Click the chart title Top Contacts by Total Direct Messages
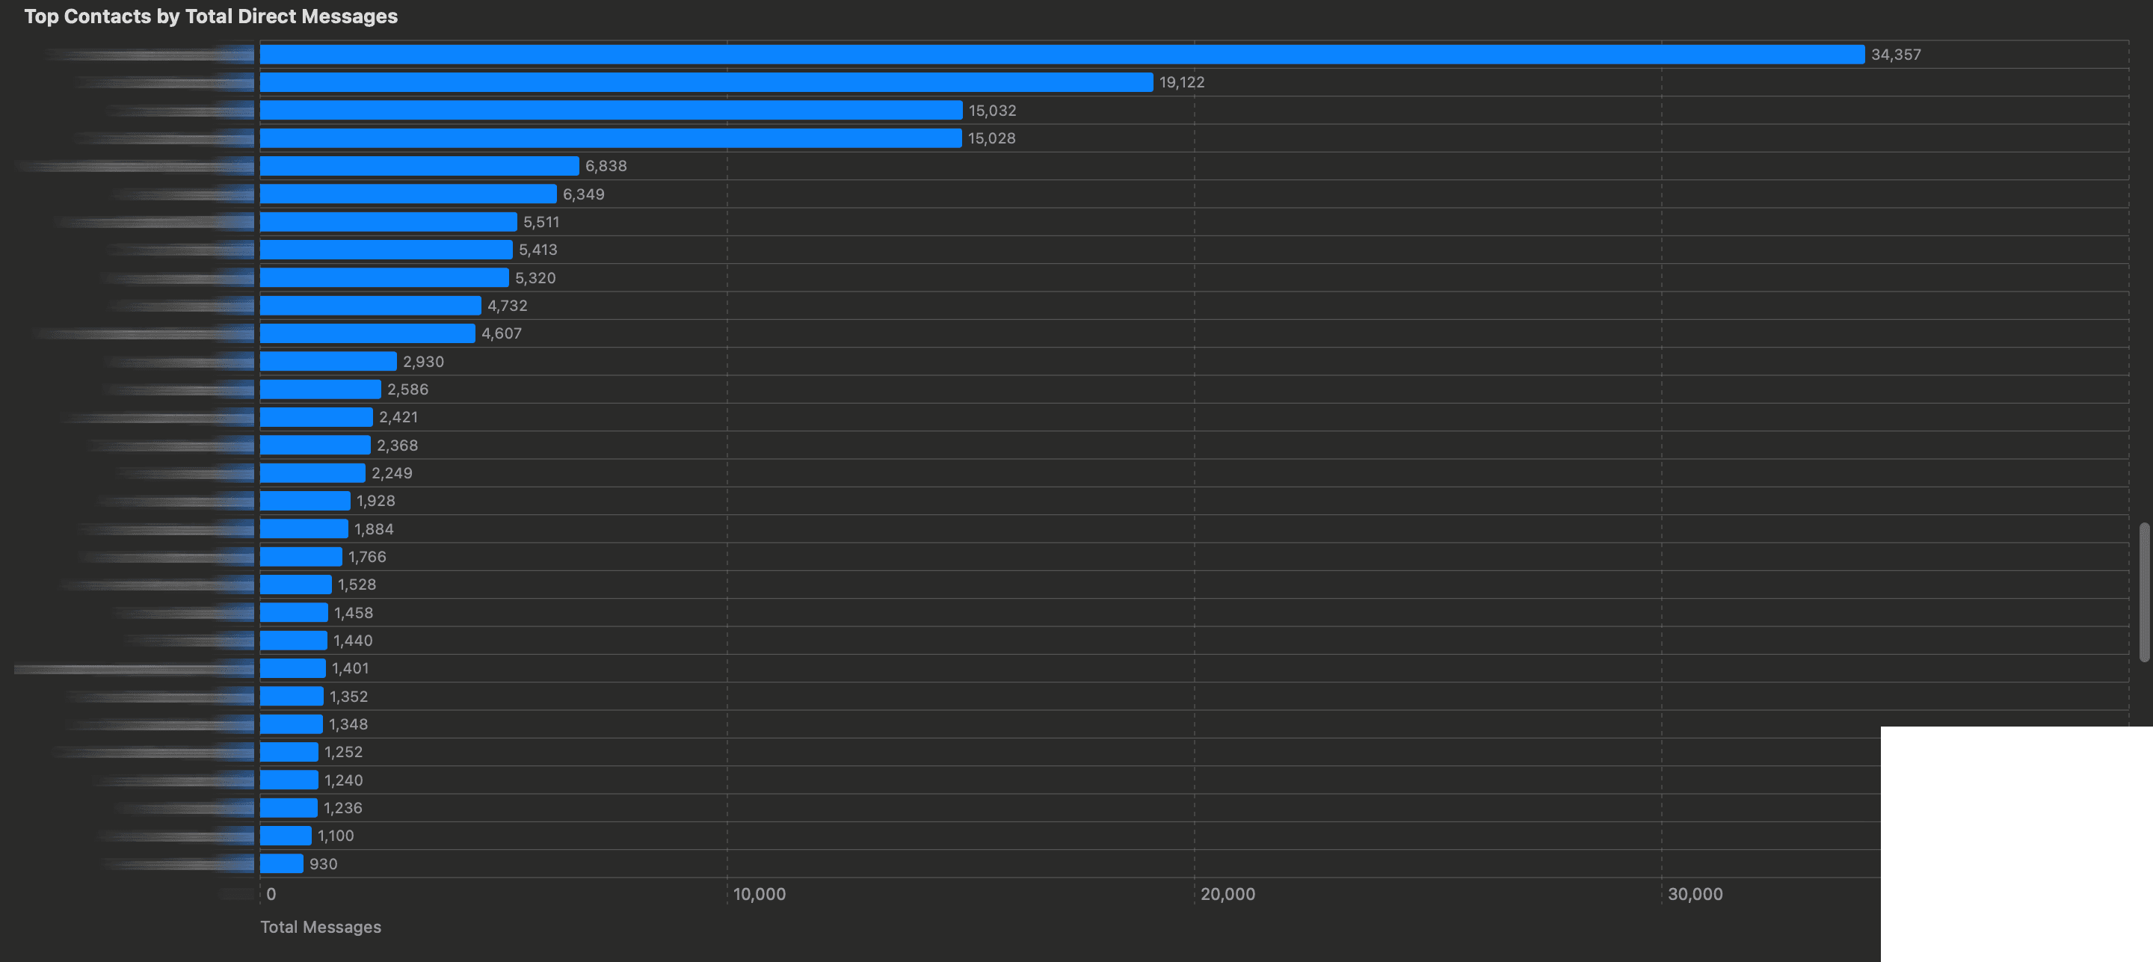The width and height of the screenshot is (2153, 962). [x=211, y=16]
